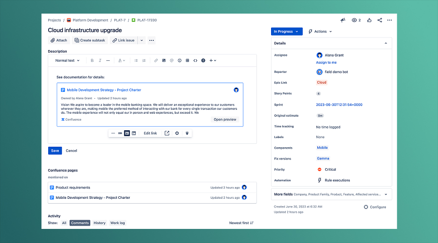
Task: Open the Link issue dropdown arrow
Action: pyautogui.click(x=142, y=40)
